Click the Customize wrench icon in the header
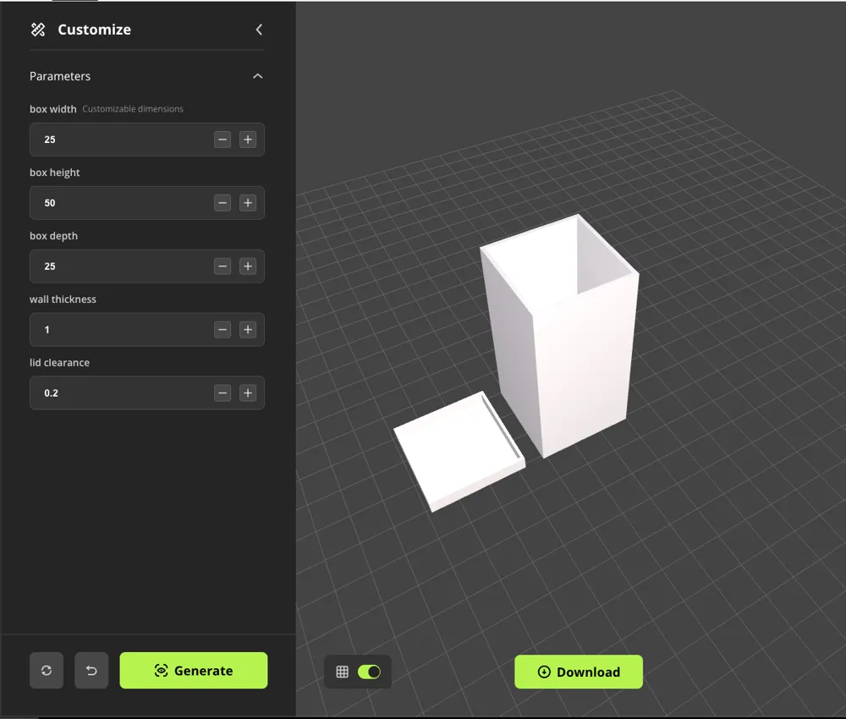 37,29
